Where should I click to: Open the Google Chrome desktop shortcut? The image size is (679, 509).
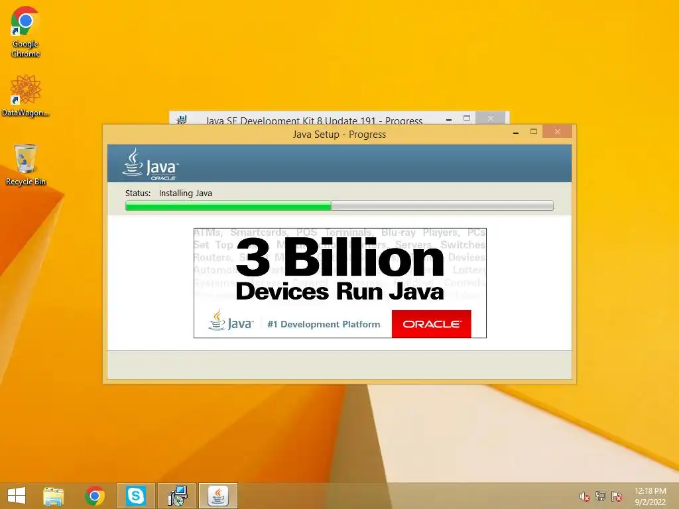(26, 32)
